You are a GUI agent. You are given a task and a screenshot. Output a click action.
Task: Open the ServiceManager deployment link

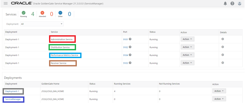point(13,99)
